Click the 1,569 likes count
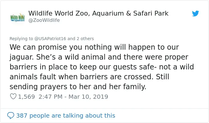This screenshot has width=209, height=123. [x=26, y=97]
